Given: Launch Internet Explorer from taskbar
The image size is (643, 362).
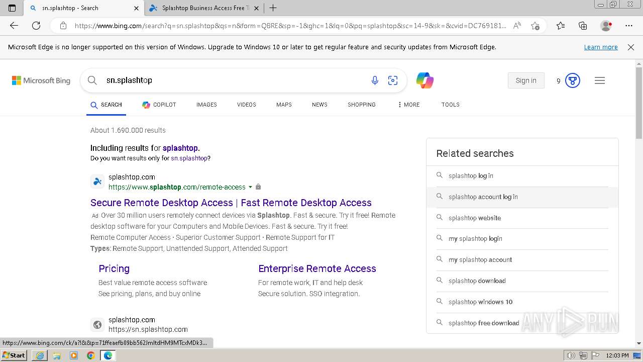Looking at the screenshot, I should pos(40,355).
